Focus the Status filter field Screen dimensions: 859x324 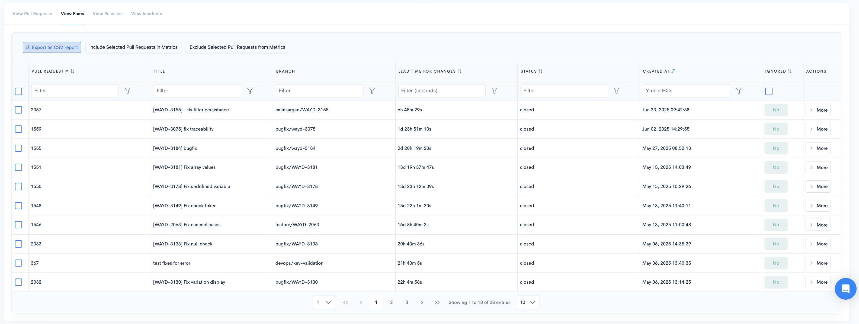click(x=564, y=90)
